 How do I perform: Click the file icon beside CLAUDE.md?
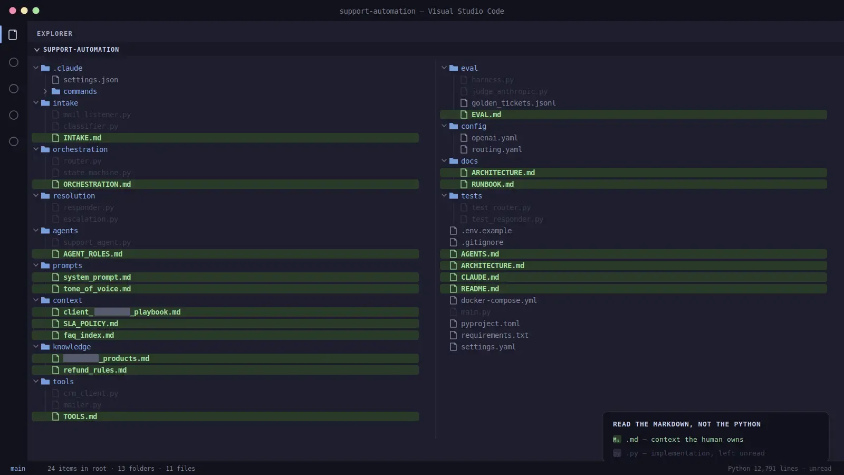pos(453,277)
